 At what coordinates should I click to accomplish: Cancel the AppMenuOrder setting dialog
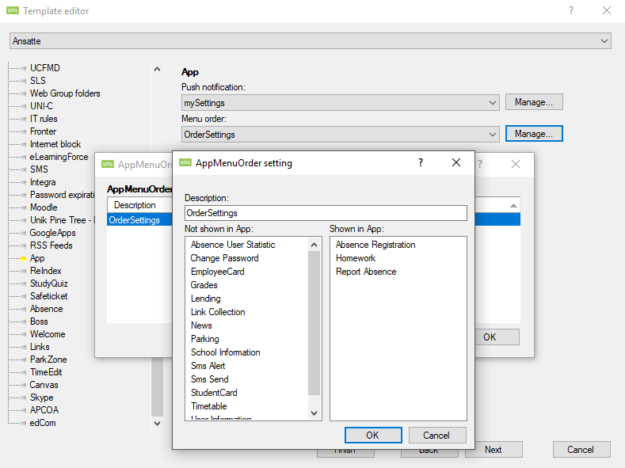tap(436, 435)
